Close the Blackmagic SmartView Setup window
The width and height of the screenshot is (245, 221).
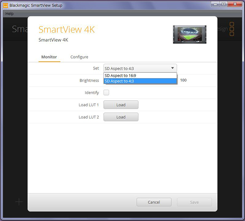(235, 4)
